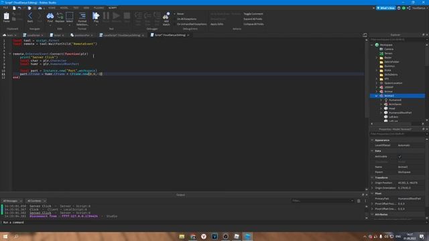Collapse the Appearance section in Properties
Viewport: 429px width, 241px height.
click(372, 140)
